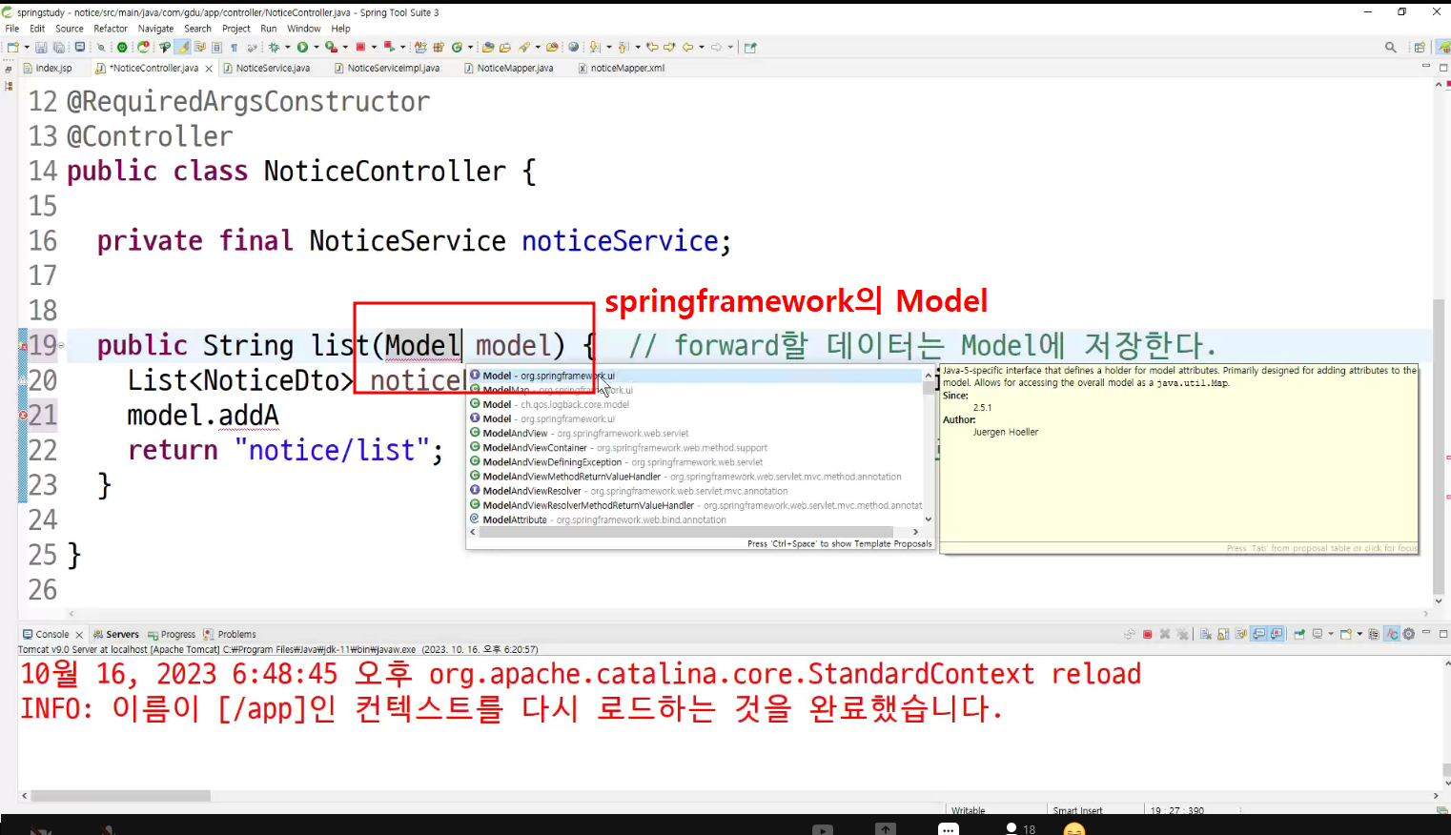Expand the Debug dropdown arrow

point(287,47)
